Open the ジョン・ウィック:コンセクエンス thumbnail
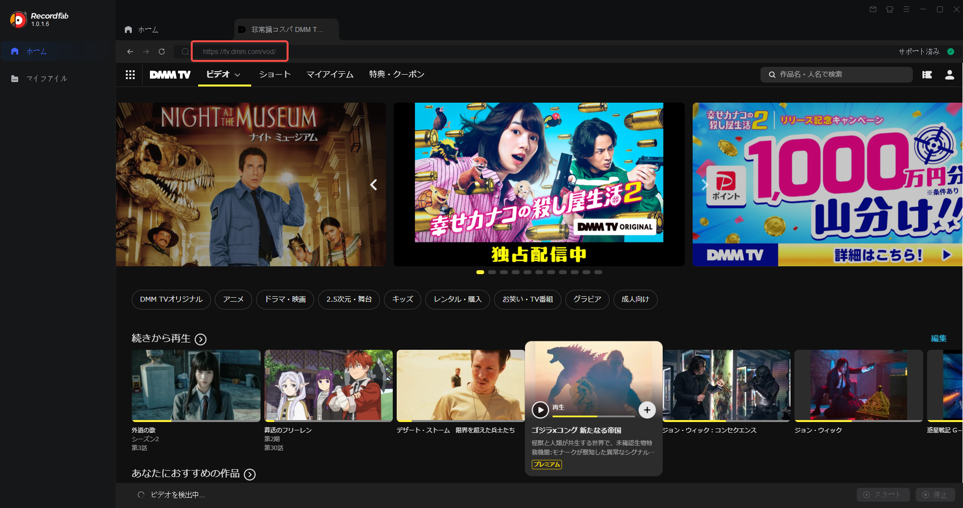Image resolution: width=963 pixels, height=508 pixels. 726,386
